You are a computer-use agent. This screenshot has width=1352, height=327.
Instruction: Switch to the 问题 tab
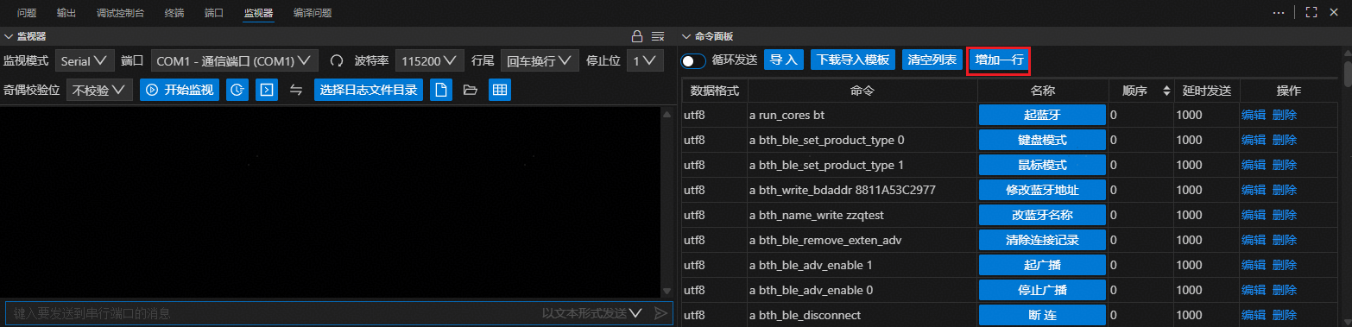coord(27,13)
